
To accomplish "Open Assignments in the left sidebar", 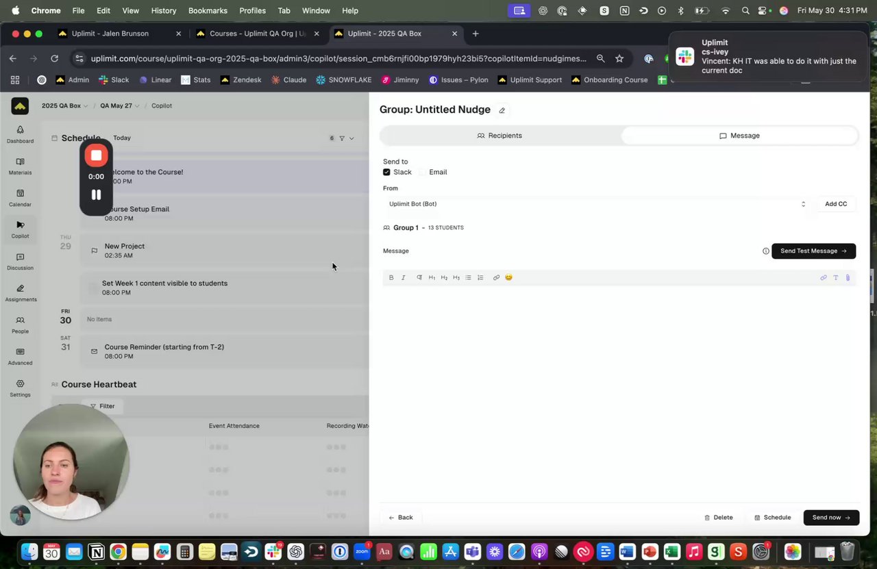I will pos(21,293).
